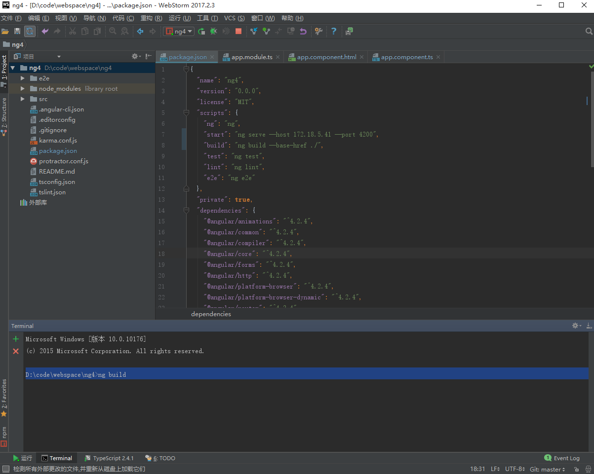
Task: Open the 代码 (C) menu
Action: pyautogui.click(x=123, y=18)
